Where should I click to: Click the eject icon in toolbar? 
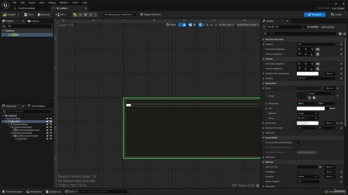click(91, 15)
